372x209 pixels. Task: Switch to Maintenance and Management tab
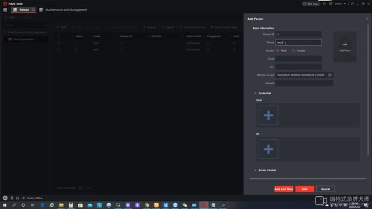pos(63,10)
